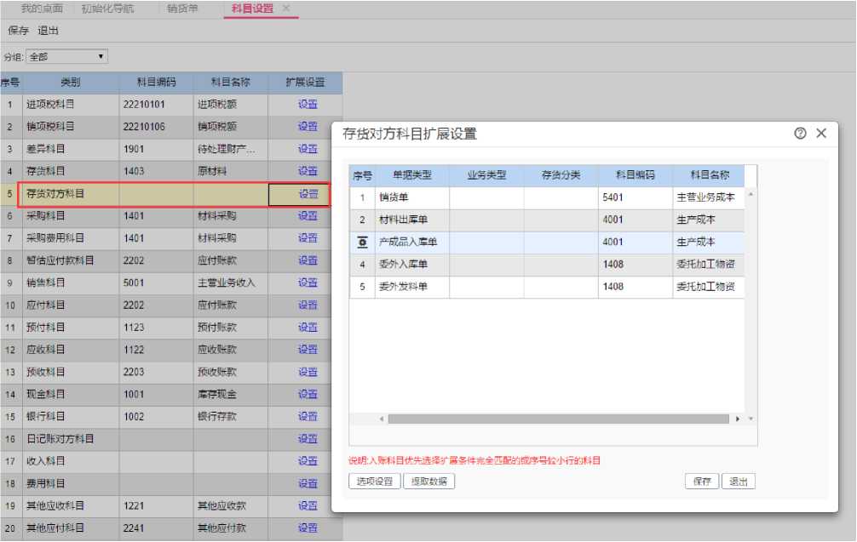Click the row icon beside 产成品入库单
Image resolution: width=857 pixels, height=542 pixels.
pyautogui.click(x=361, y=242)
